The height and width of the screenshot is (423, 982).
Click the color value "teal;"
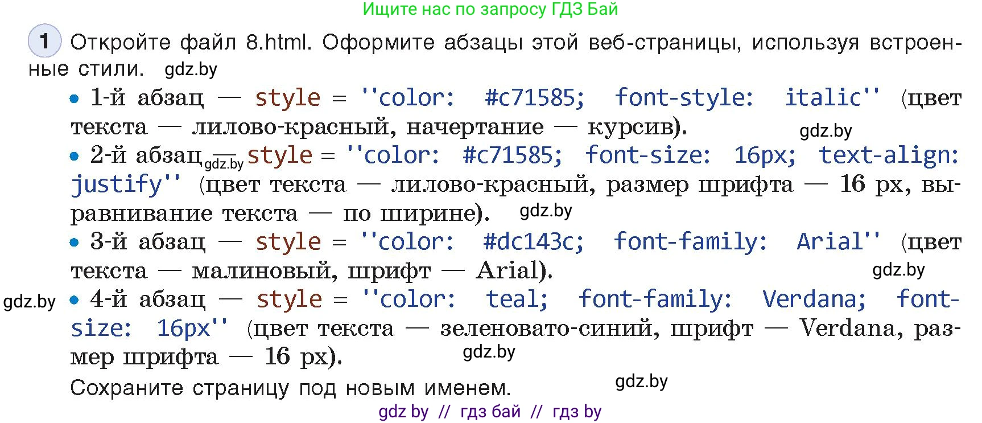click(x=517, y=299)
